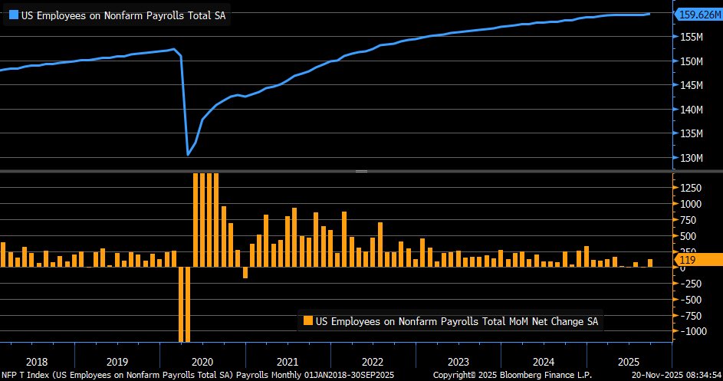Click the negative orange bar in late 2020

click(x=245, y=272)
